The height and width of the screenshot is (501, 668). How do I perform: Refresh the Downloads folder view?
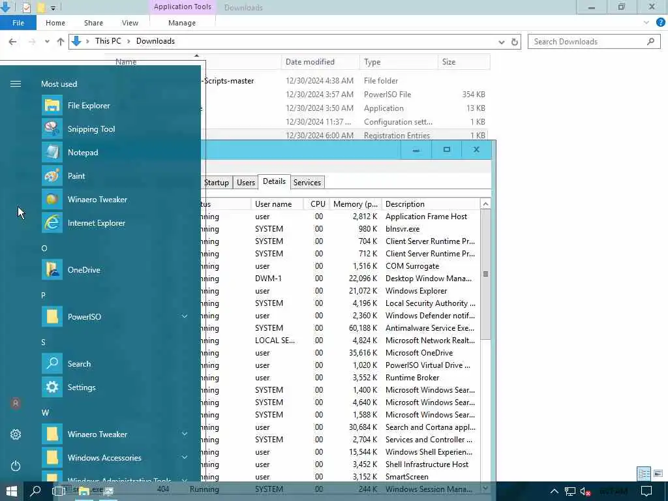[514, 42]
